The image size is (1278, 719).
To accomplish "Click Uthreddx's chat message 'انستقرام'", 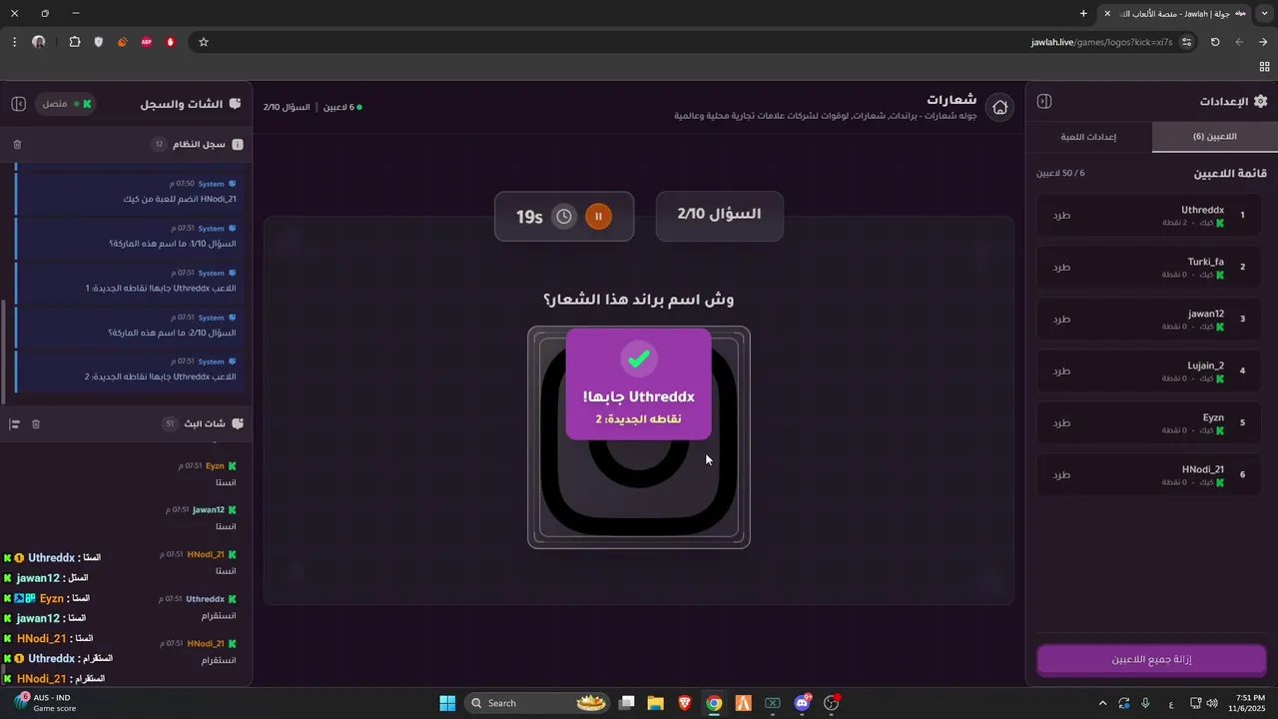I will 219,616.
